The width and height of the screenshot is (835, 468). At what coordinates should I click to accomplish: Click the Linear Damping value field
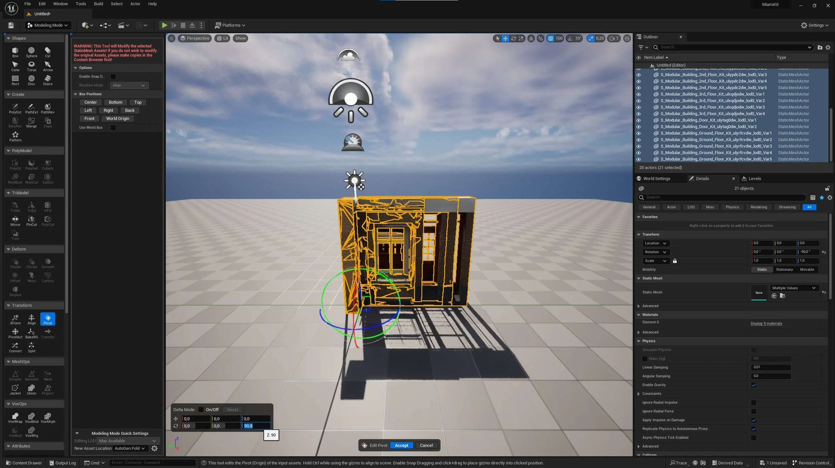tap(770, 367)
